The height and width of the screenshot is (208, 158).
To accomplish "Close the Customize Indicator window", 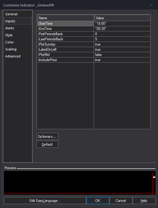I will click(151, 5).
